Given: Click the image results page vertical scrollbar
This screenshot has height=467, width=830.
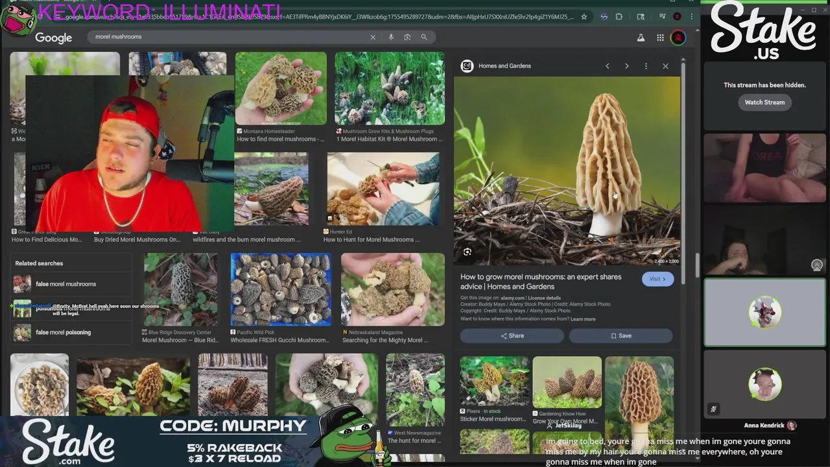Looking at the screenshot, I should coord(697,264).
